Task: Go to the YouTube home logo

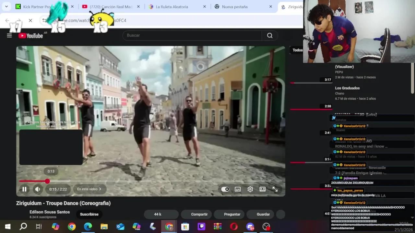Action: coord(31,36)
